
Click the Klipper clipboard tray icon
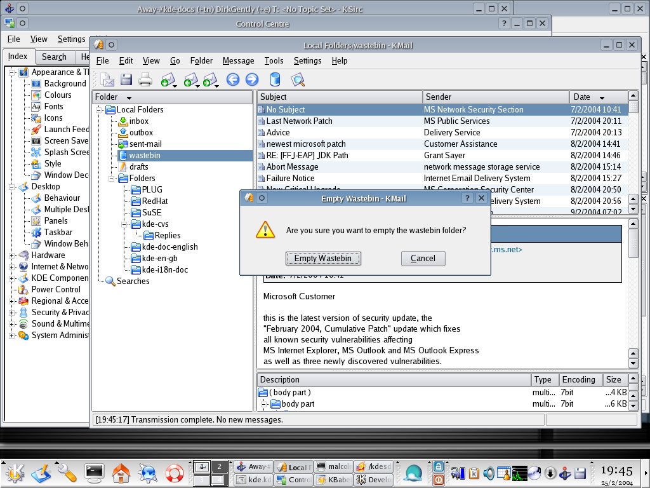tap(474, 473)
